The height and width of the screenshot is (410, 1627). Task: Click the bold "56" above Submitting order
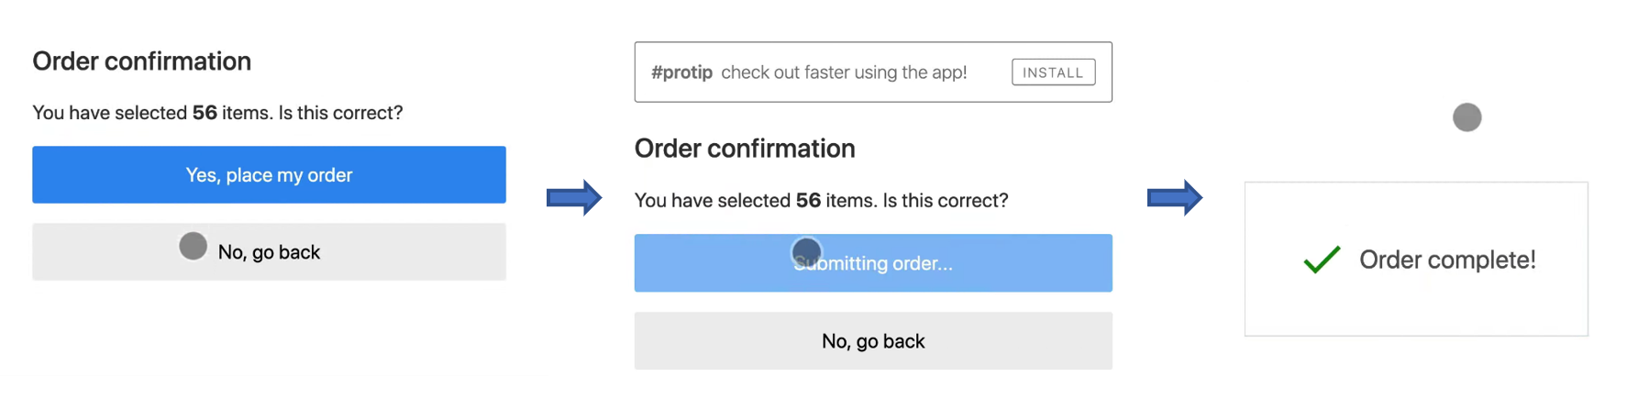[x=808, y=201]
